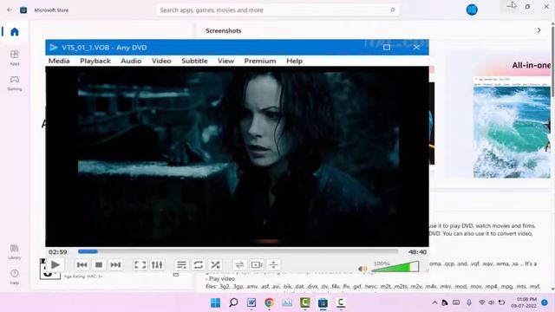Viewport: 555px width, 312px height.
Task: Open the Store user profile avatar
Action: tap(472, 10)
